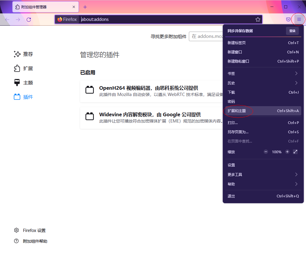The height and width of the screenshot is (257, 306).
Task: Select 另存页面为... menu item
Action: [263, 132]
